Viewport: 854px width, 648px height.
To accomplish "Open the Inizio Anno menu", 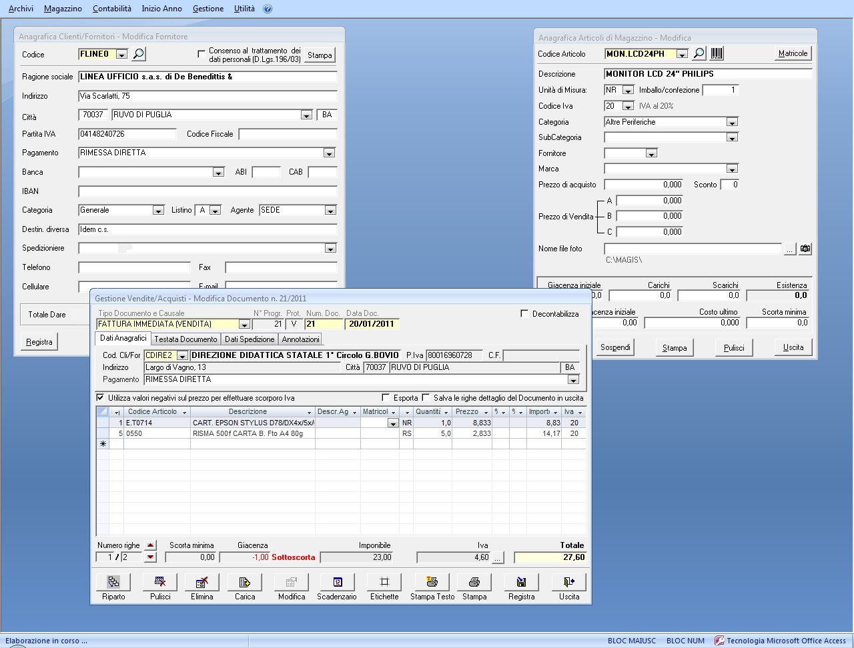I will click(162, 9).
